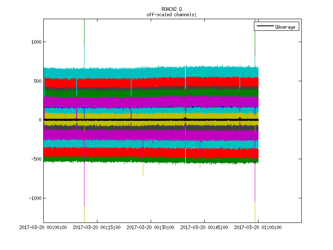This screenshot has height=250, width=333.
Task: Select the 2017-03-20 00:45:00 x-axis label
Action: click(204, 227)
